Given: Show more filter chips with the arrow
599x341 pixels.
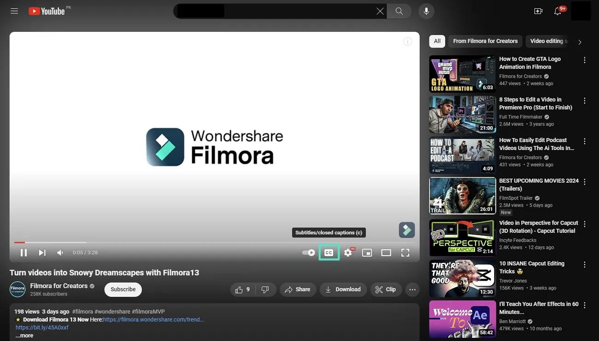Looking at the screenshot, I should [580, 42].
